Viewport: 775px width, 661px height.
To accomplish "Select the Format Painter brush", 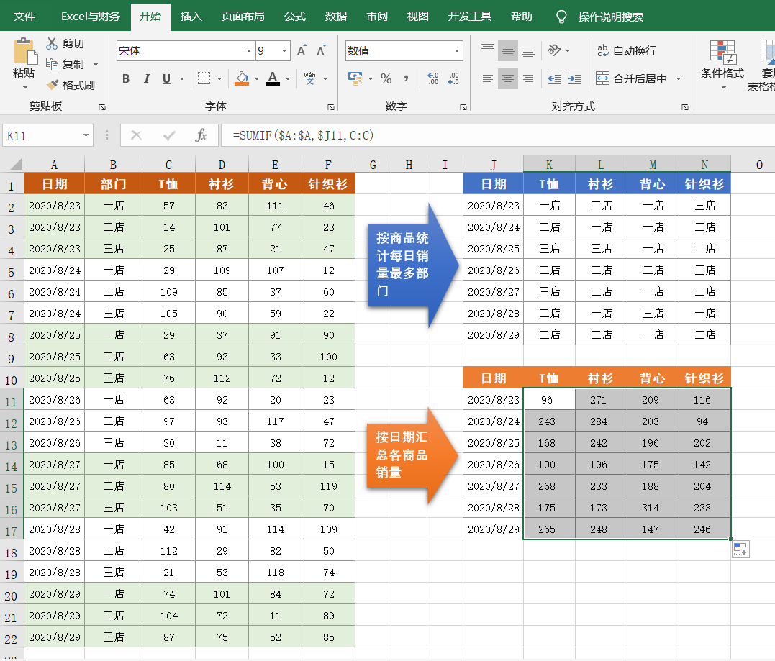I will pyautogui.click(x=52, y=85).
